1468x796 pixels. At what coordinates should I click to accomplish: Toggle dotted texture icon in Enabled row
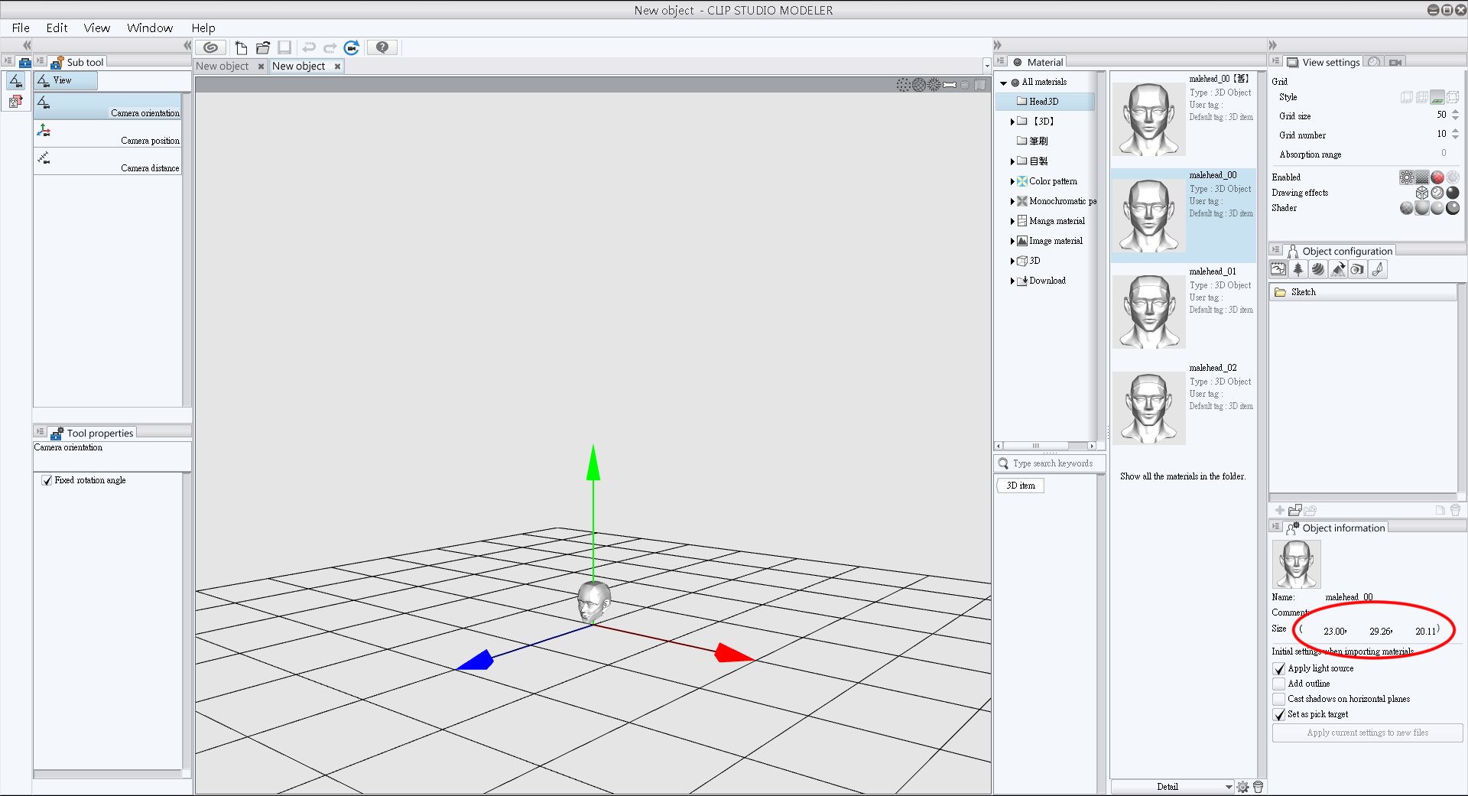click(1422, 177)
